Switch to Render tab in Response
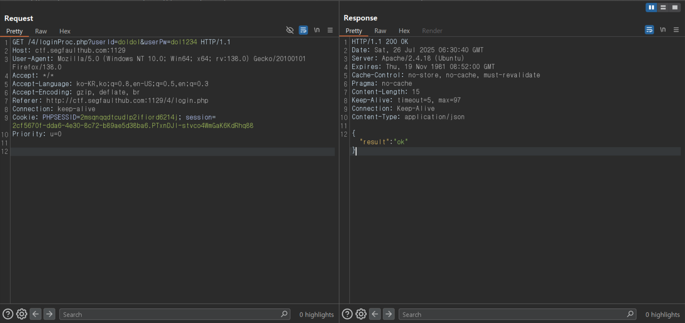The height and width of the screenshot is (323, 685). click(432, 31)
